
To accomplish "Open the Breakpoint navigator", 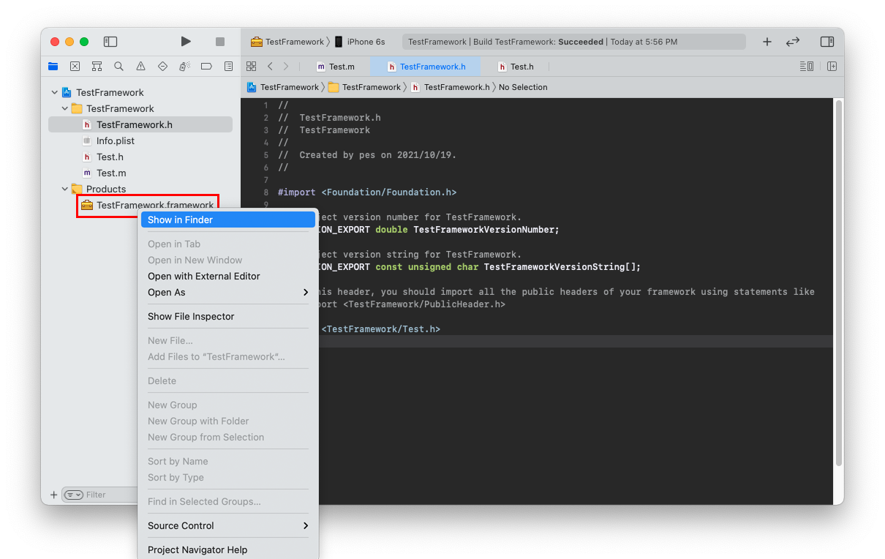I will [206, 67].
